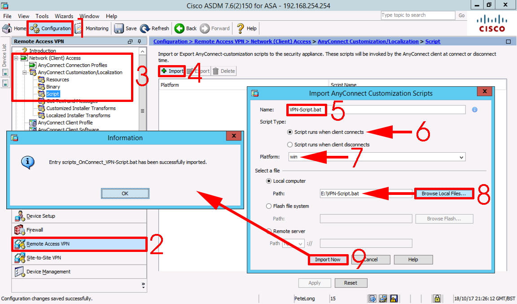The width and height of the screenshot is (517, 304).
Task: Click the Import button in the scripts toolbar
Action: tap(172, 71)
